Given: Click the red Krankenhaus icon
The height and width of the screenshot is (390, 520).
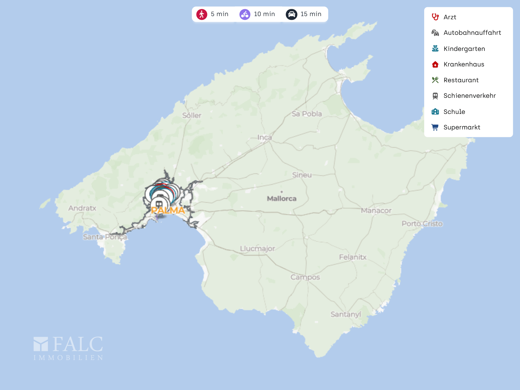Looking at the screenshot, I should (x=435, y=64).
